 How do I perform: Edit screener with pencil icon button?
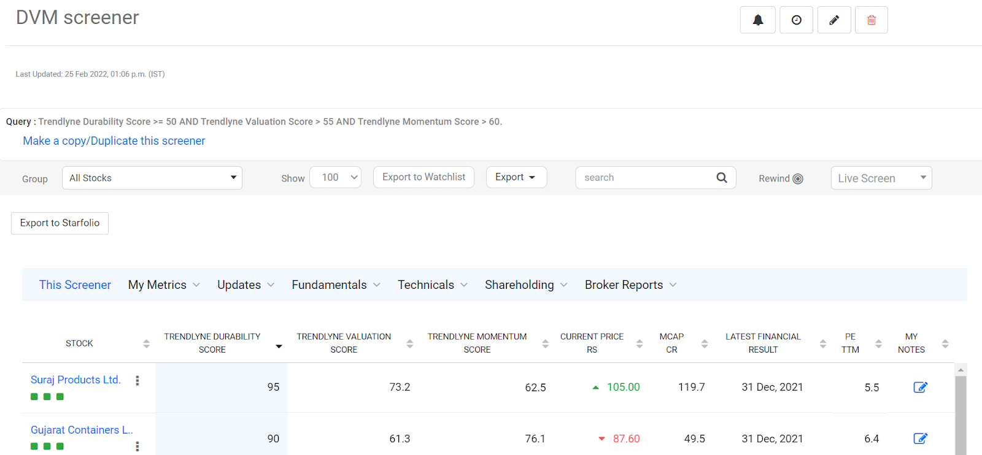pos(834,20)
